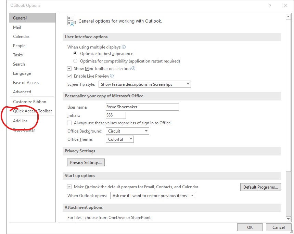
Task: Open the Advanced category
Action: click(x=32, y=92)
